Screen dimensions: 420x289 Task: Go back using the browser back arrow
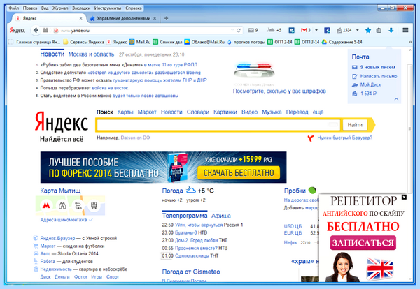point(36,30)
